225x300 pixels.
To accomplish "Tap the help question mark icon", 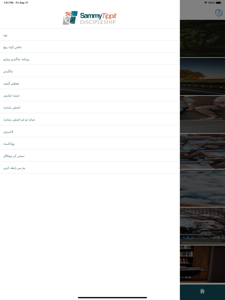I will [219, 13].
